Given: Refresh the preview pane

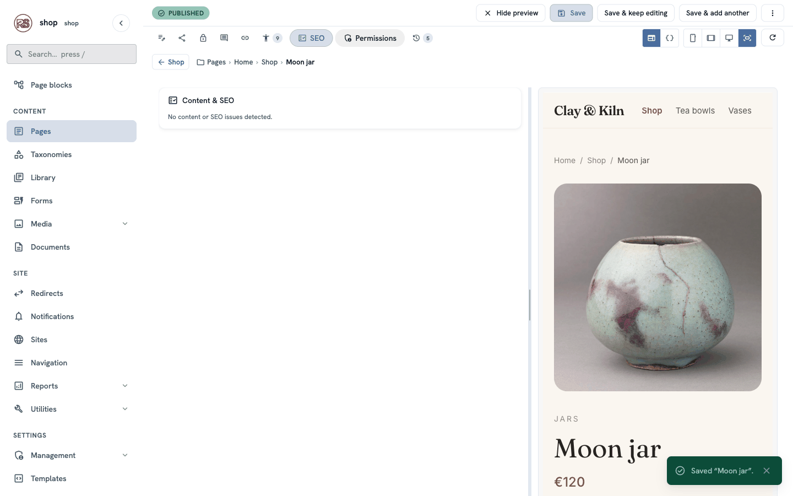Looking at the screenshot, I should pyautogui.click(x=773, y=37).
